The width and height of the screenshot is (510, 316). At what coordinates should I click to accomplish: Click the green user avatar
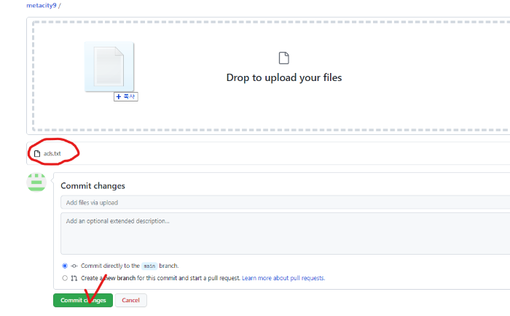click(36, 182)
